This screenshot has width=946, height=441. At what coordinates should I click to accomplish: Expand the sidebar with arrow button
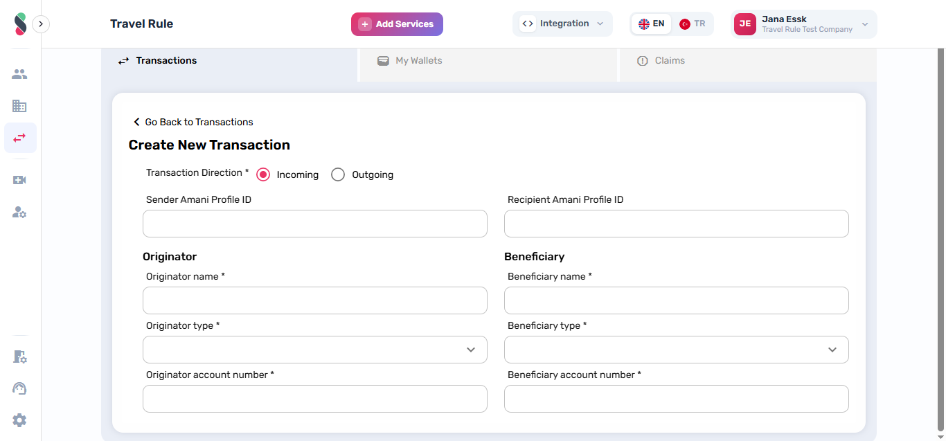click(41, 24)
